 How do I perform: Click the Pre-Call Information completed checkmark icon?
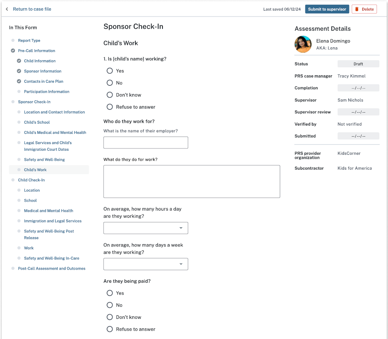(x=13, y=51)
